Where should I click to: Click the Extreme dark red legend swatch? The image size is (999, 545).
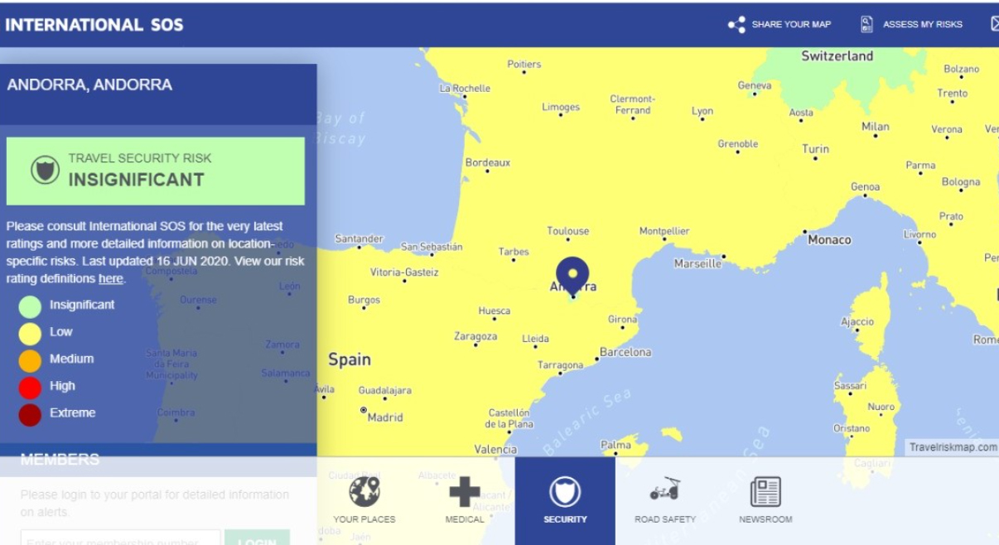point(30,414)
